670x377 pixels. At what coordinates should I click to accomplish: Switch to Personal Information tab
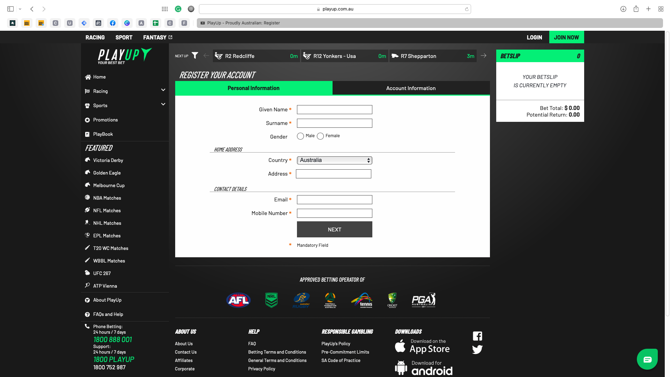pos(254,88)
